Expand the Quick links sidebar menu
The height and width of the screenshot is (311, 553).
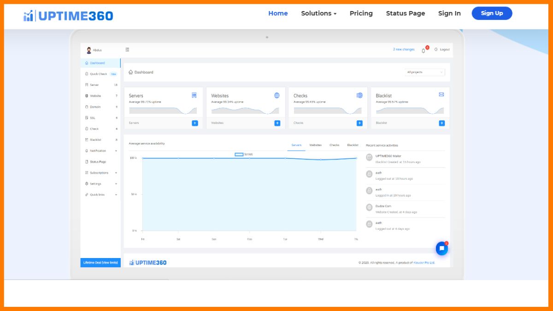100,194
